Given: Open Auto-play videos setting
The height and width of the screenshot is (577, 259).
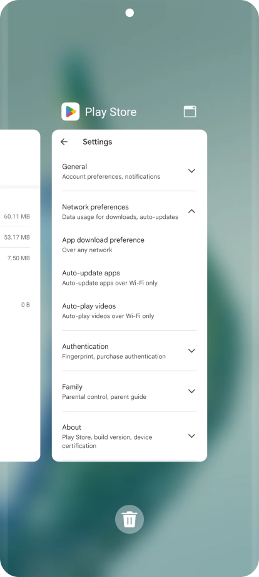Looking at the screenshot, I should tap(129, 311).
